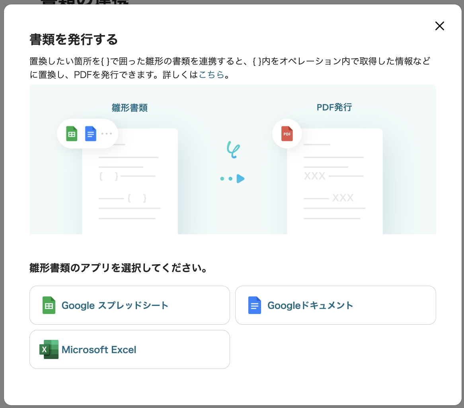Choose Google スプレッドシート as template app
This screenshot has height=408, width=464.
(x=130, y=305)
